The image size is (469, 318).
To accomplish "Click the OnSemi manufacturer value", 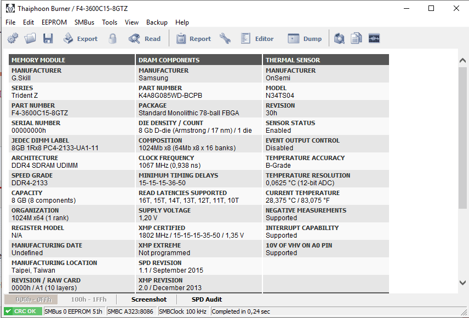I will point(278,78).
